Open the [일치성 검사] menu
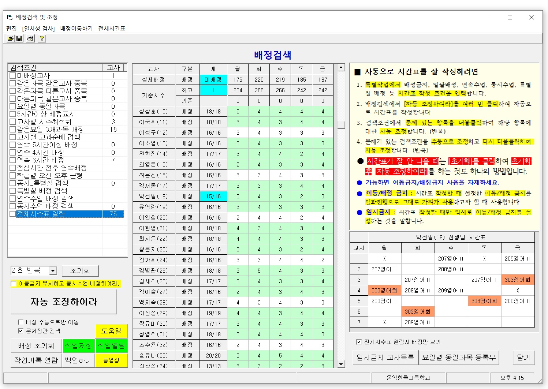The width and height of the screenshot is (548, 389). [x=38, y=29]
